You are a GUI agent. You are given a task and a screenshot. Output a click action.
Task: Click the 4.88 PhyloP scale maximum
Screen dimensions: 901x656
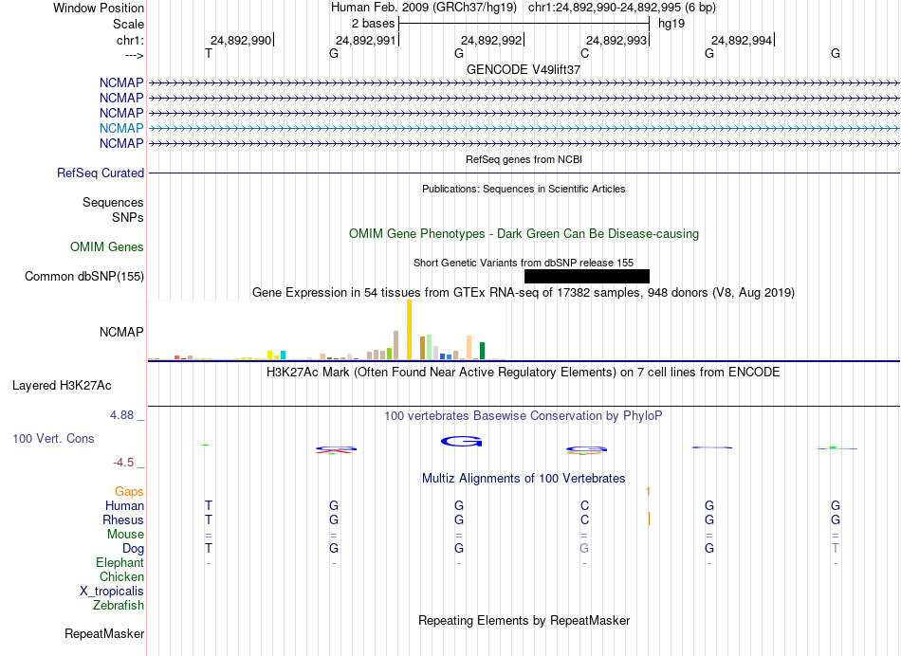[121, 414]
